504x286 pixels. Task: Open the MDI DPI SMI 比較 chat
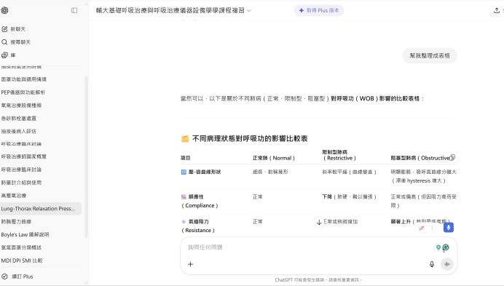tap(22, 261)
